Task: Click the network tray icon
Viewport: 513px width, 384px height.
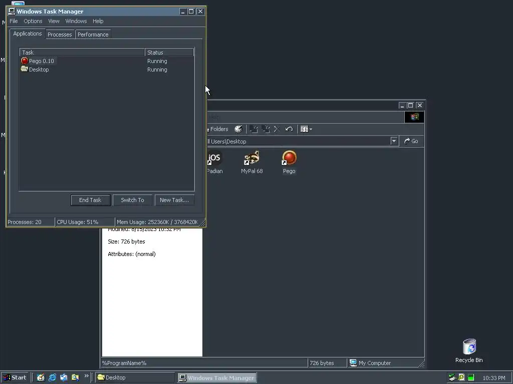Action: pyautogui.click(x=452, y=378)
